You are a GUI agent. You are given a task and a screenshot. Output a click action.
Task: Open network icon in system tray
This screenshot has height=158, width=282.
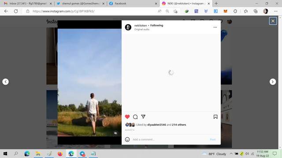252,154
